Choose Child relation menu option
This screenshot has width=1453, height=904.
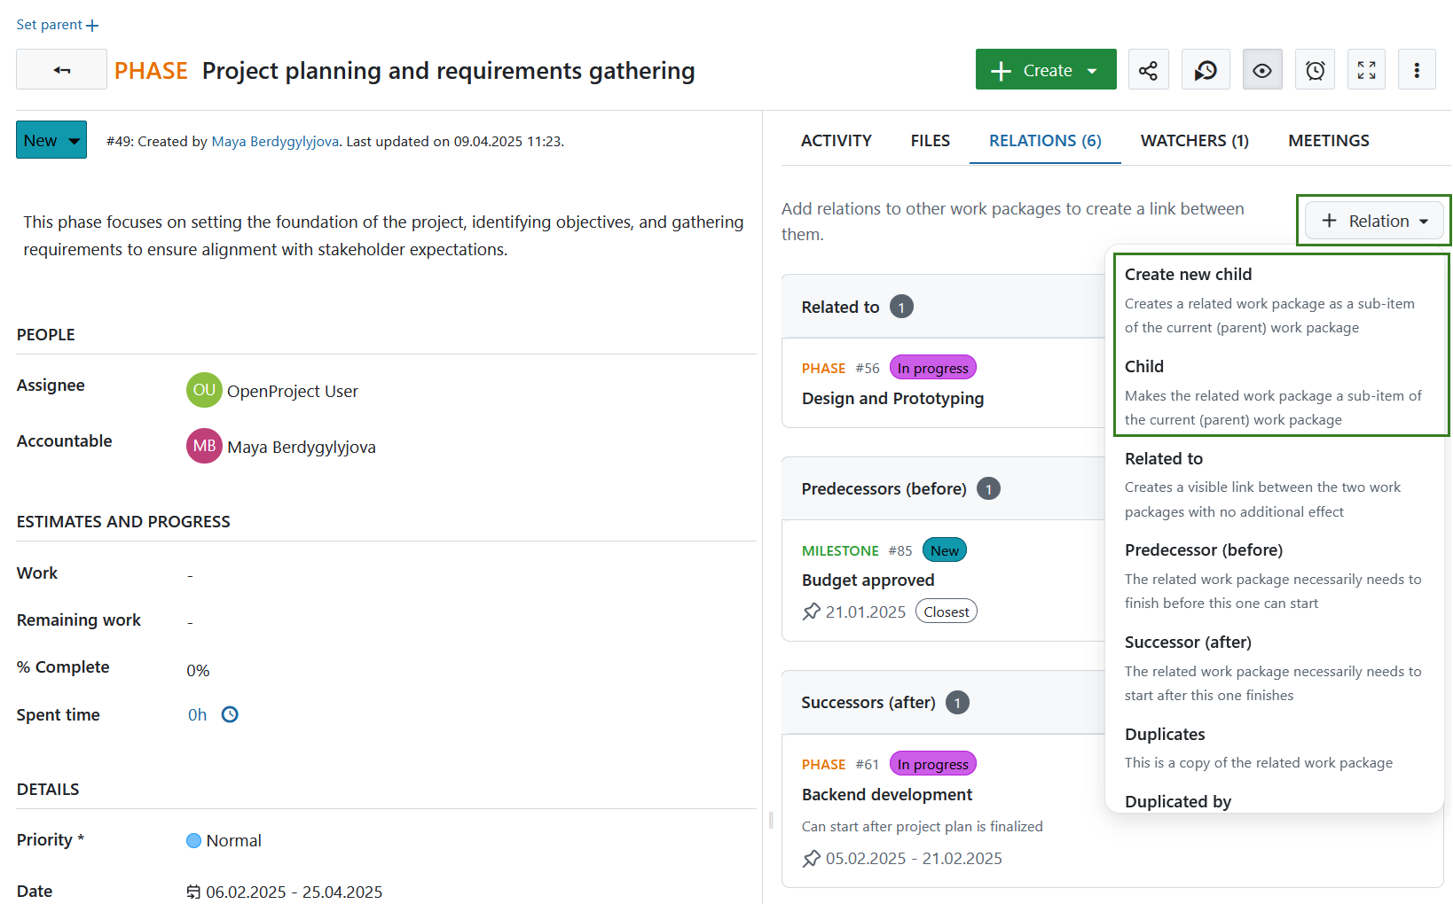click(x=1275, y=392)
